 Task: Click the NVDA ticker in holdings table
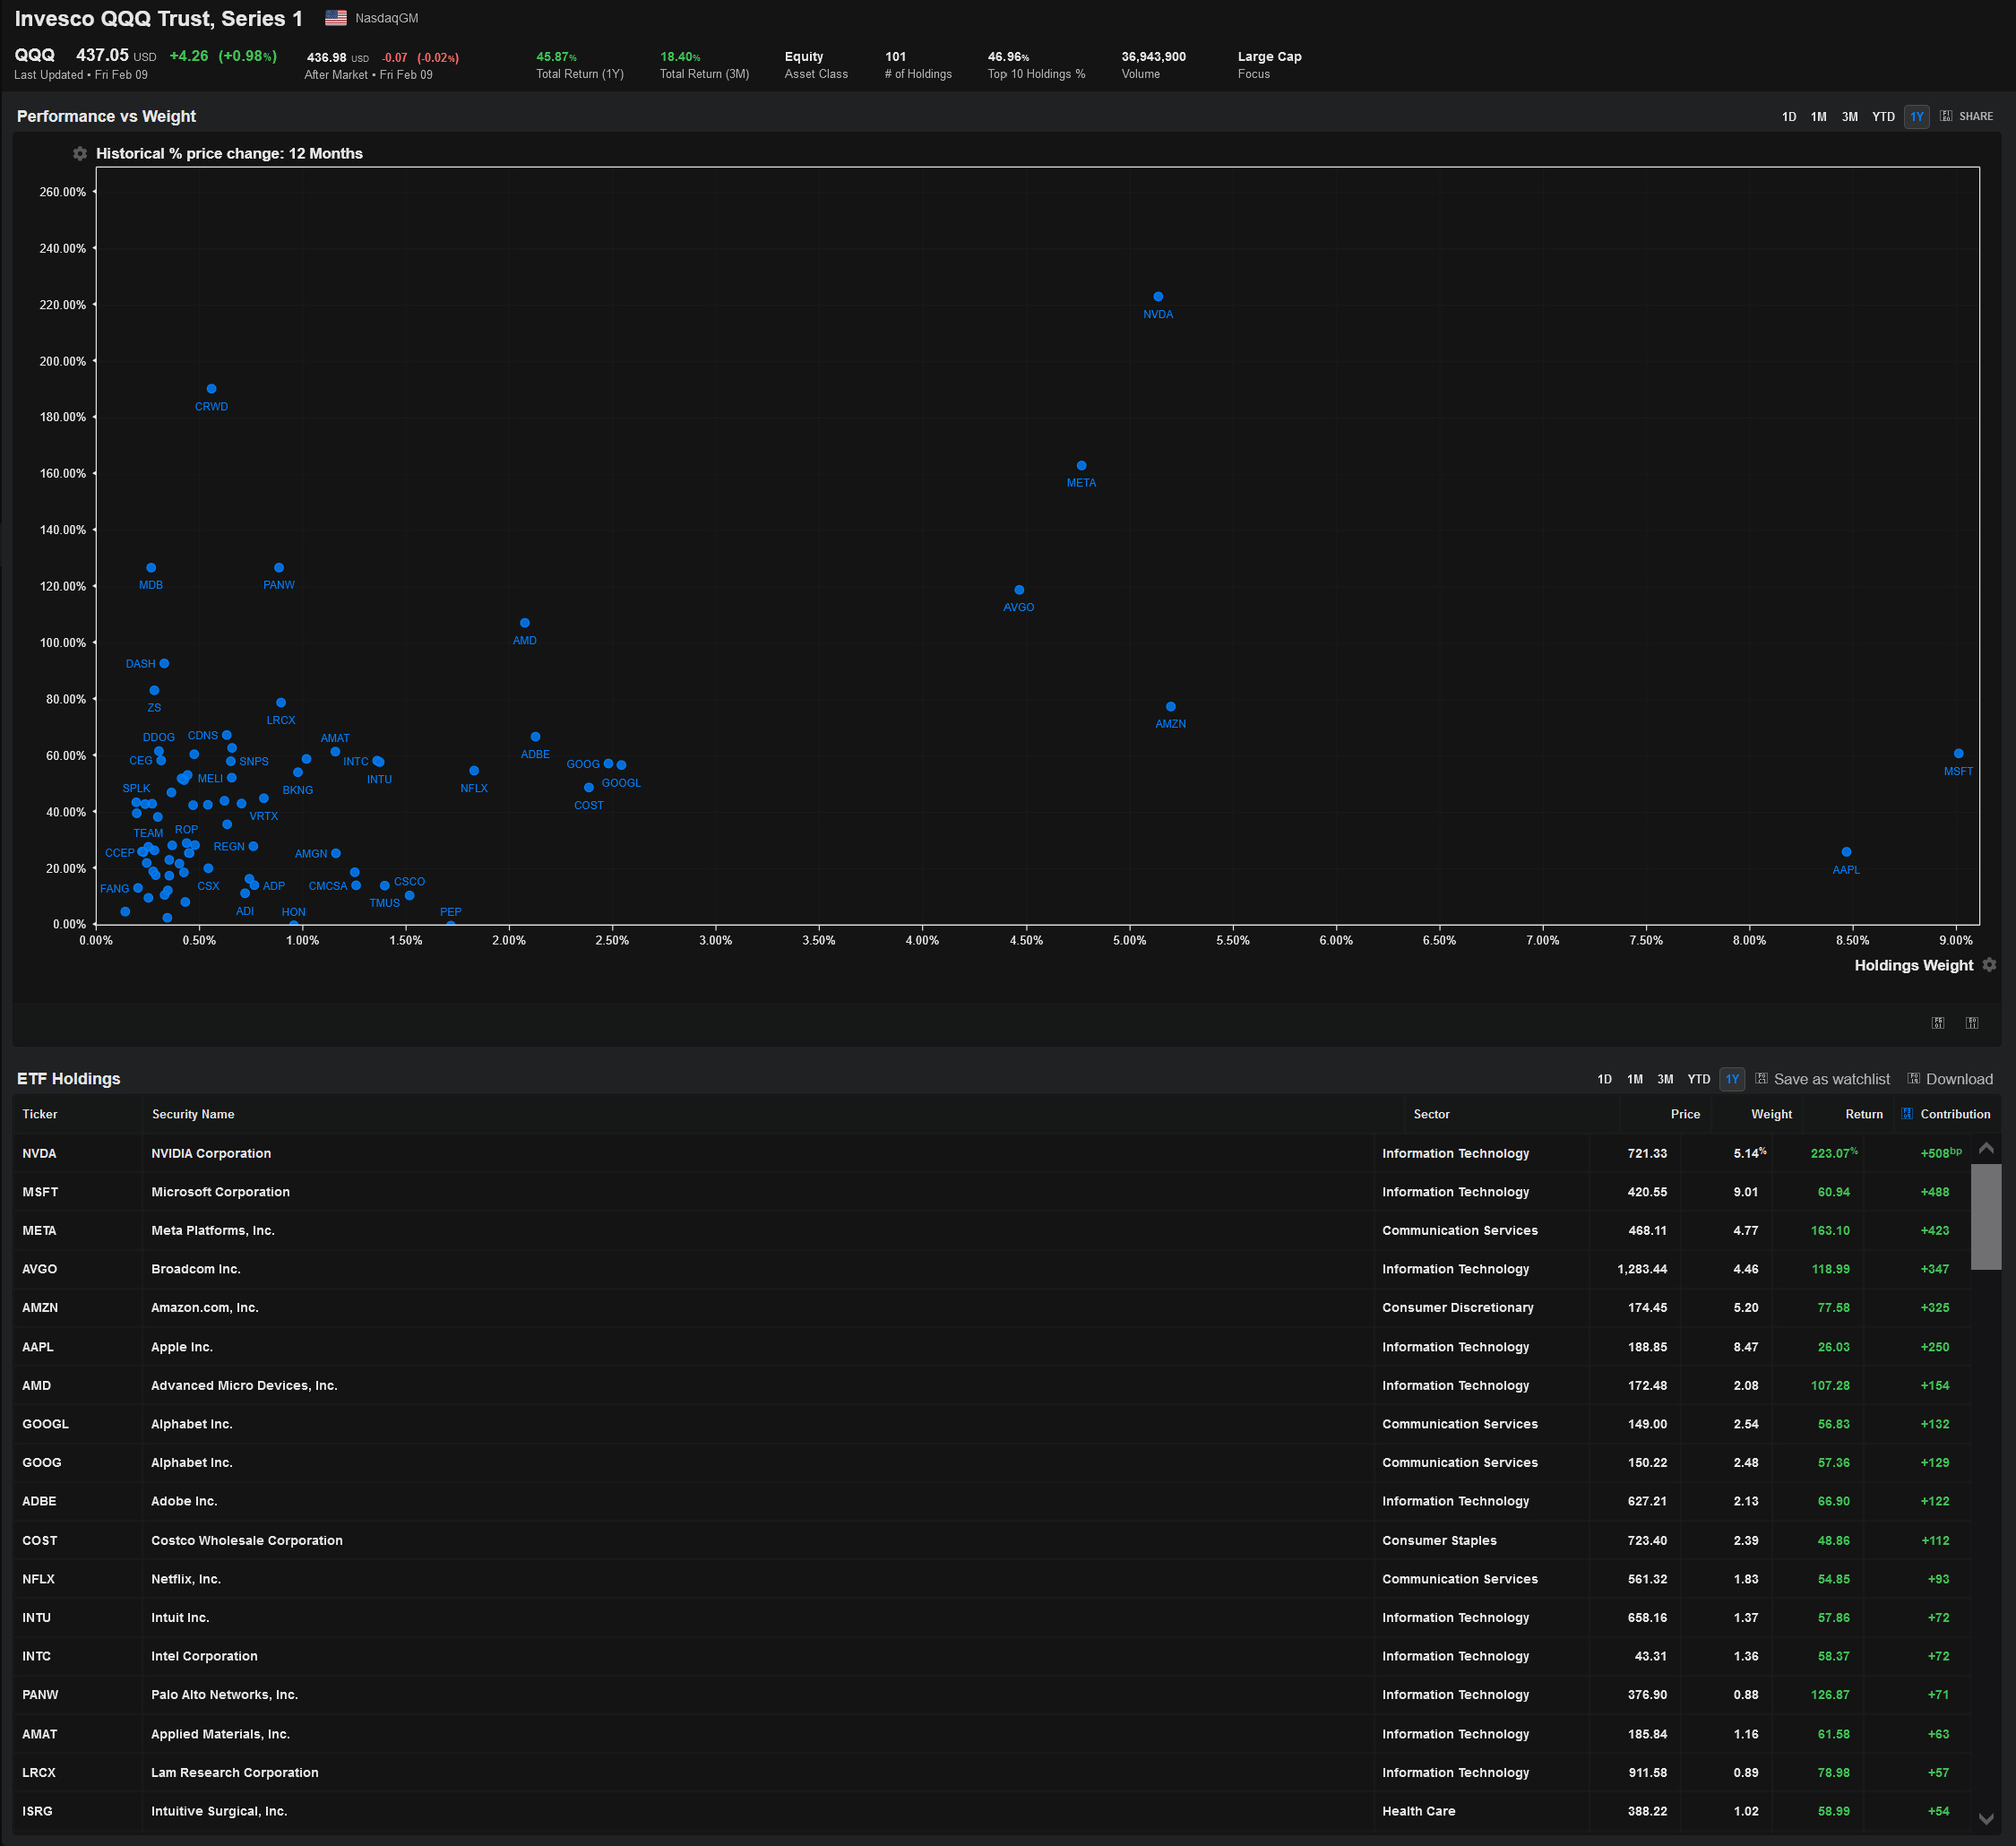39,1153
